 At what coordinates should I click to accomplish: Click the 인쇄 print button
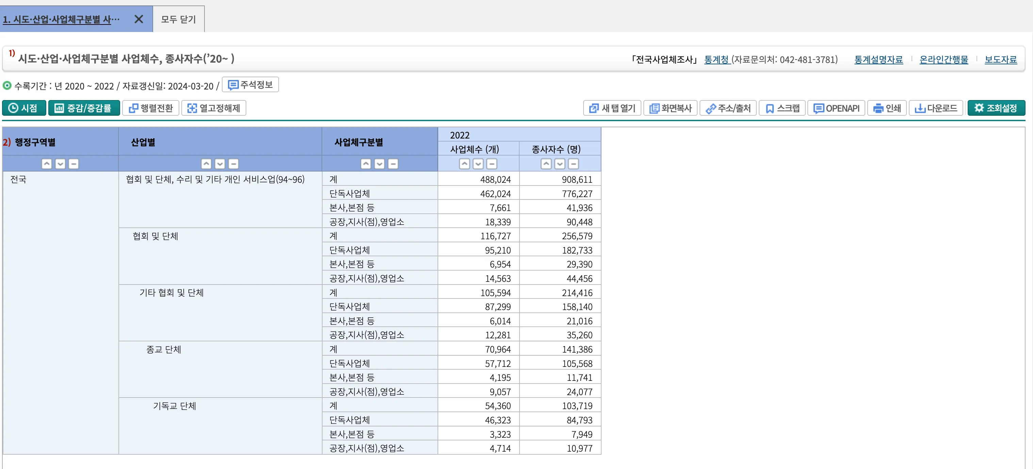coord(887,108)
